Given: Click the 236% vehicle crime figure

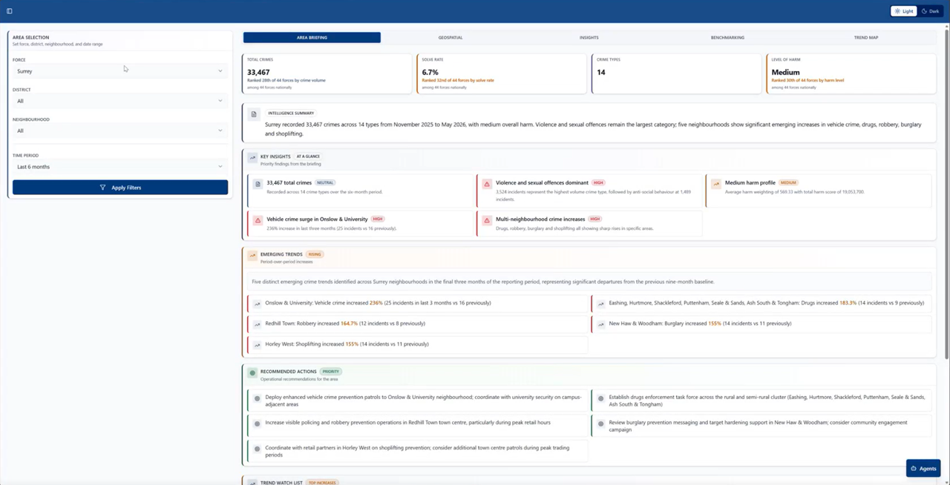Looking at the screenshot, I should click(376, 303).
